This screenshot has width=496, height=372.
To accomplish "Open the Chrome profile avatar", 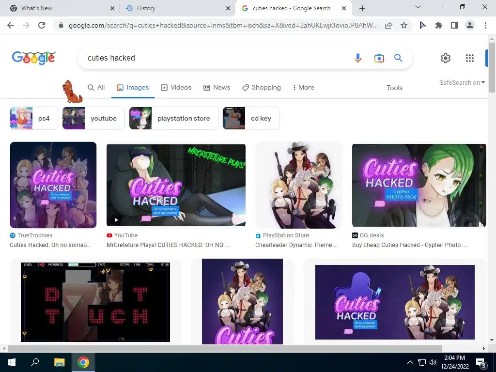I will [x=470, y=25].
